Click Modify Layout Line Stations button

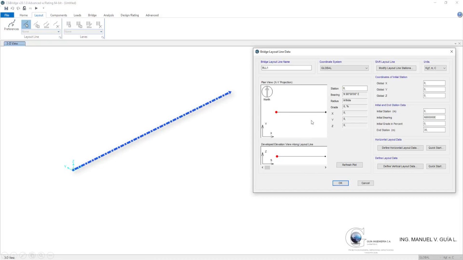(396, 68)
